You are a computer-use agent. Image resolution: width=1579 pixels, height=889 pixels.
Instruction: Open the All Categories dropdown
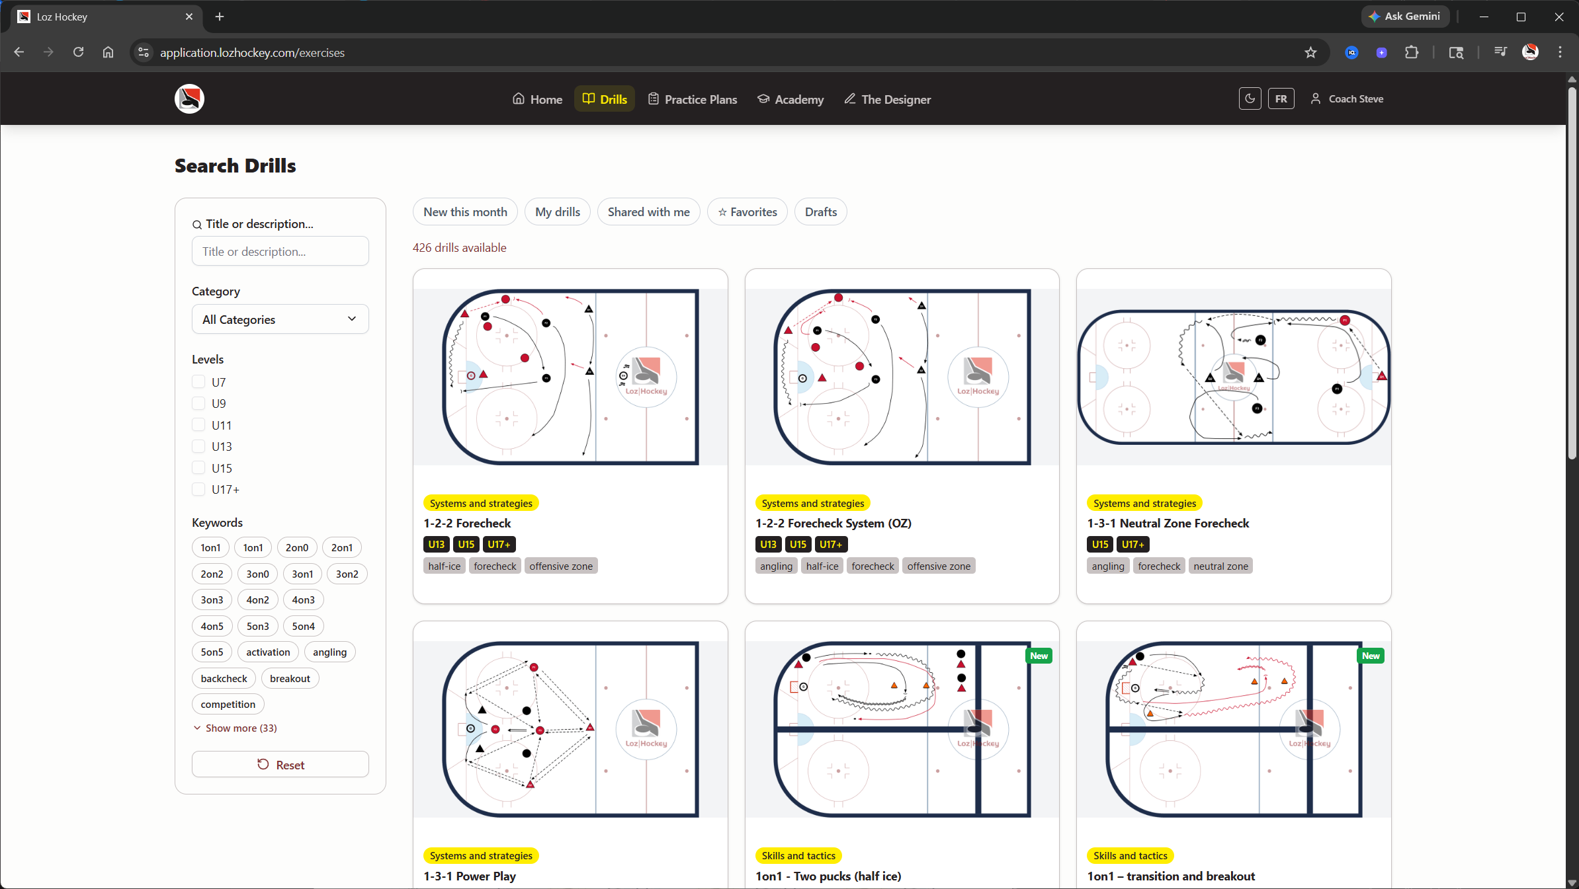coord(280,319)
